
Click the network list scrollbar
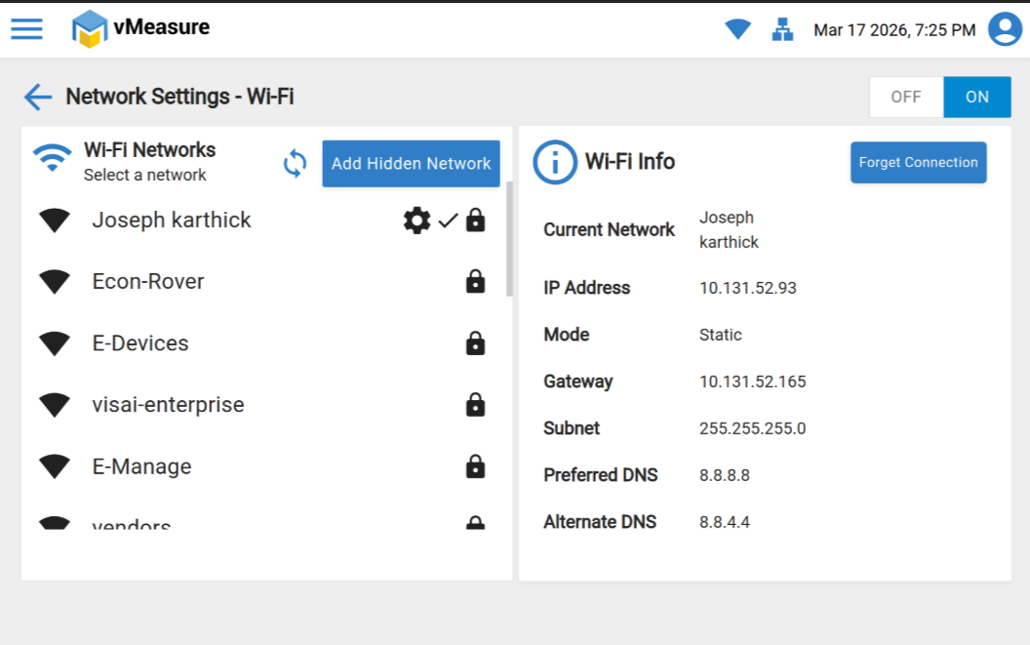coord(508,239)
